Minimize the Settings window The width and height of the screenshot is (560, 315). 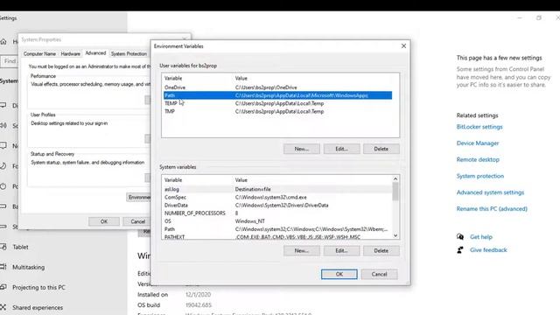click(x=520, y=17)
